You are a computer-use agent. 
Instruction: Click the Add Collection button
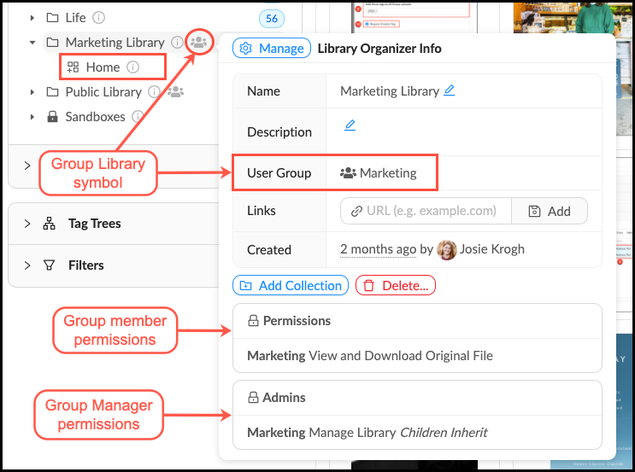pos(291,286)
